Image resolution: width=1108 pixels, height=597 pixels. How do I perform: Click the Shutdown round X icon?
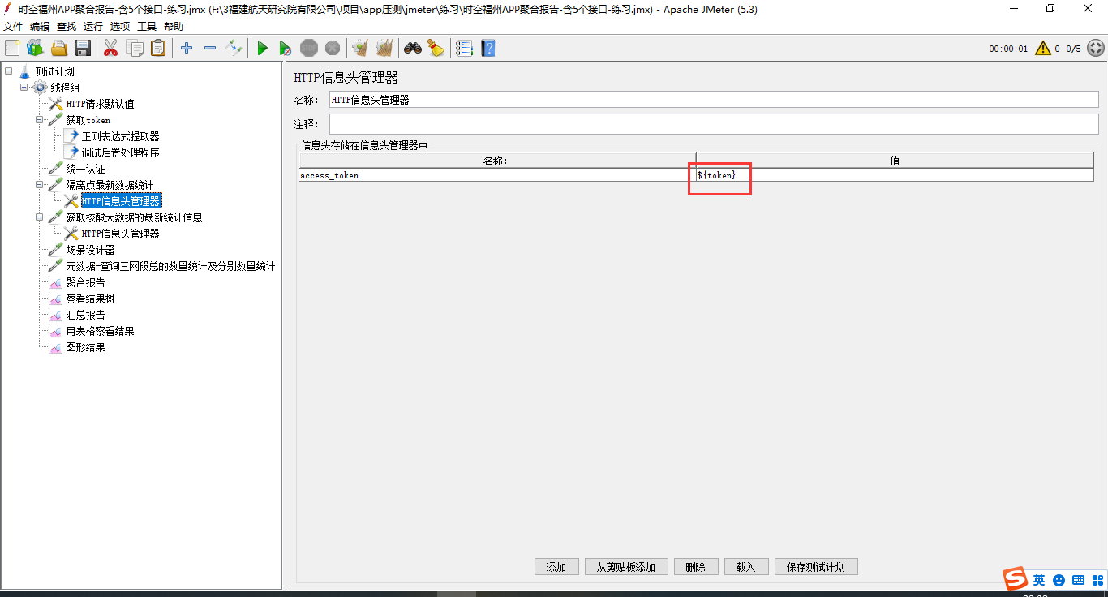pyautogui.click(x=333, y=49)
